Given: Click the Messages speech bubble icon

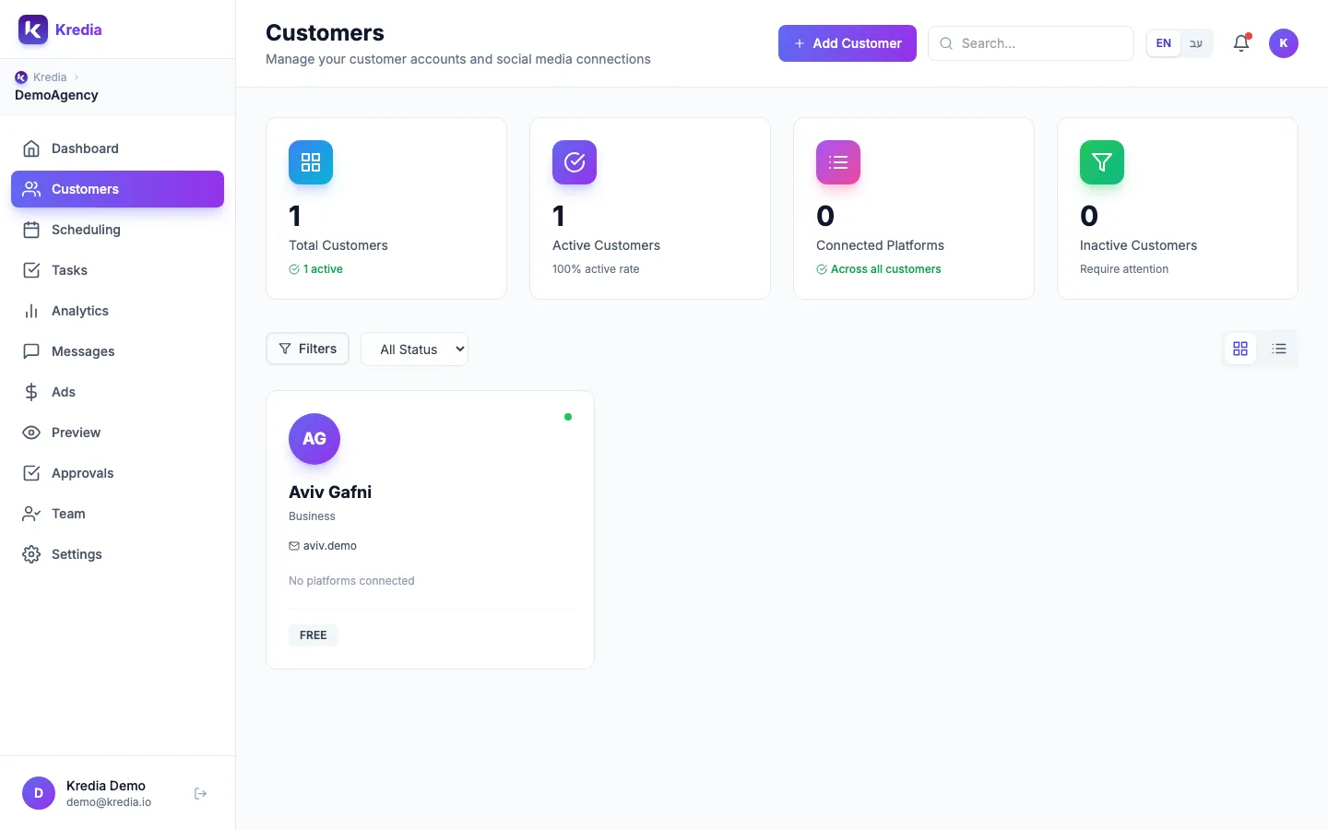Looking at the screenshot, I should pos(31,351).
